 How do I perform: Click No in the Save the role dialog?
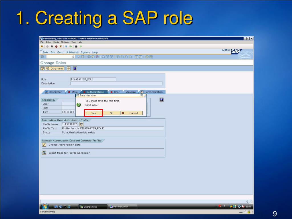(x=111, y=113)
